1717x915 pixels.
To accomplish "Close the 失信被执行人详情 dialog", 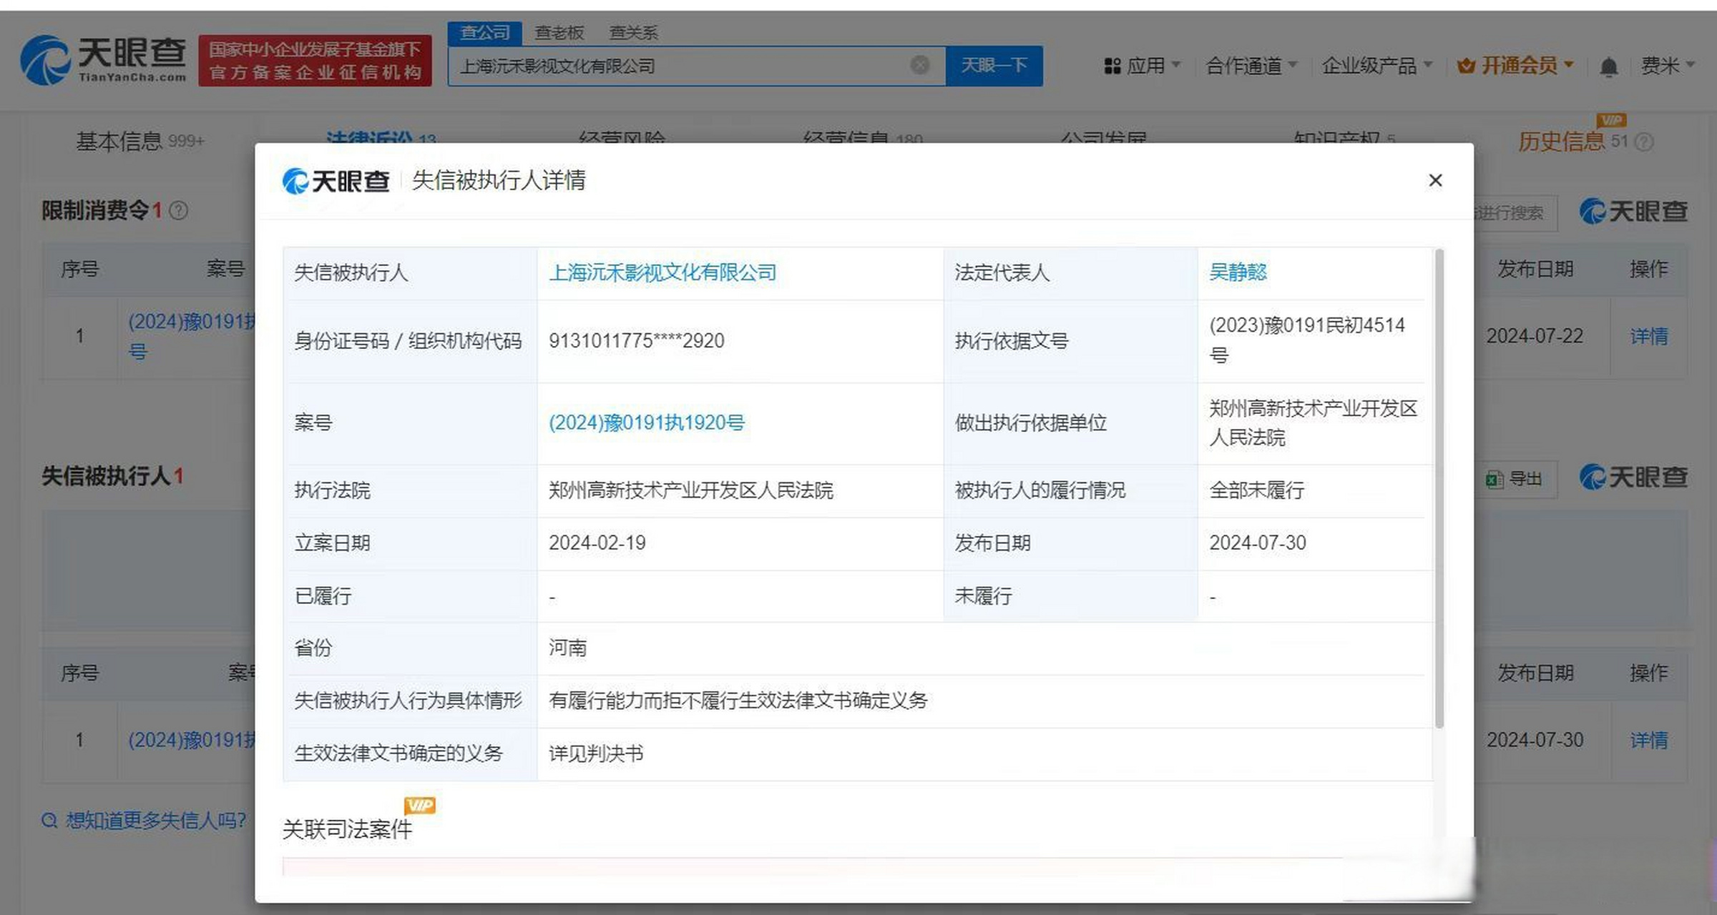I will point(1435,180).
